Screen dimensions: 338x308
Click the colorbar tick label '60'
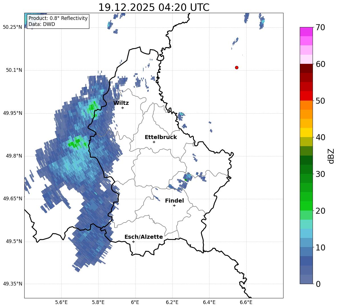[321, 64]
